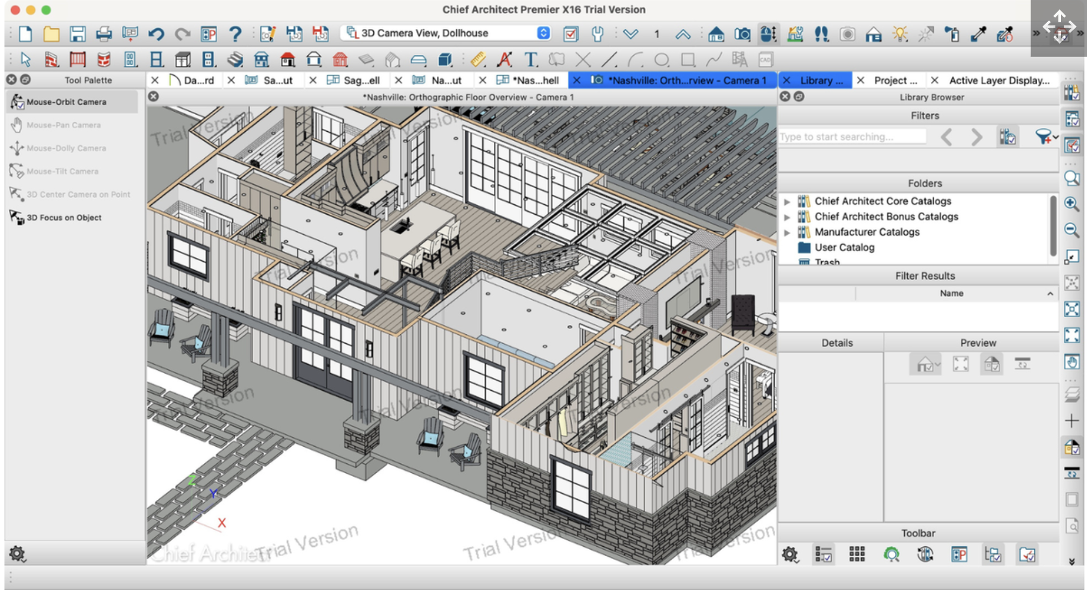Click the light bulb lighting icon

coord(900,34)
